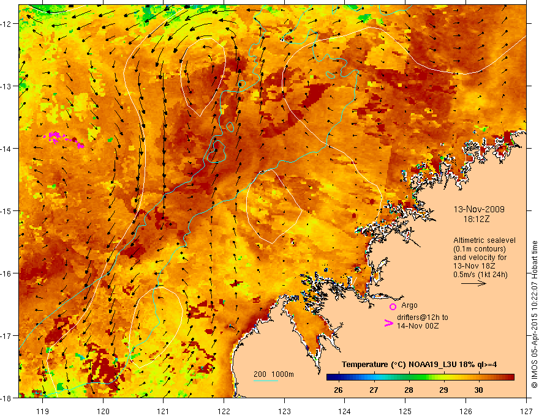Click the 0.5m/s velocity scale arrow
Image resolution: width=539 pixels, height=416 pixels.
[x=473, y=283]
